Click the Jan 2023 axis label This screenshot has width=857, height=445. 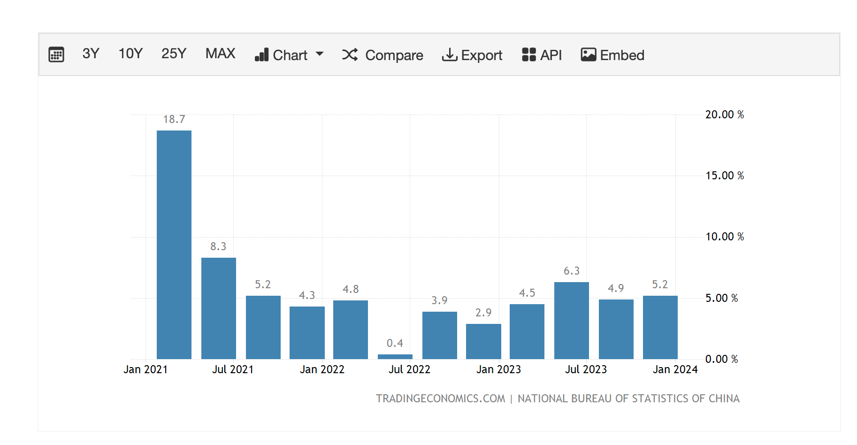pyautogui.click(x=498, y=369)
